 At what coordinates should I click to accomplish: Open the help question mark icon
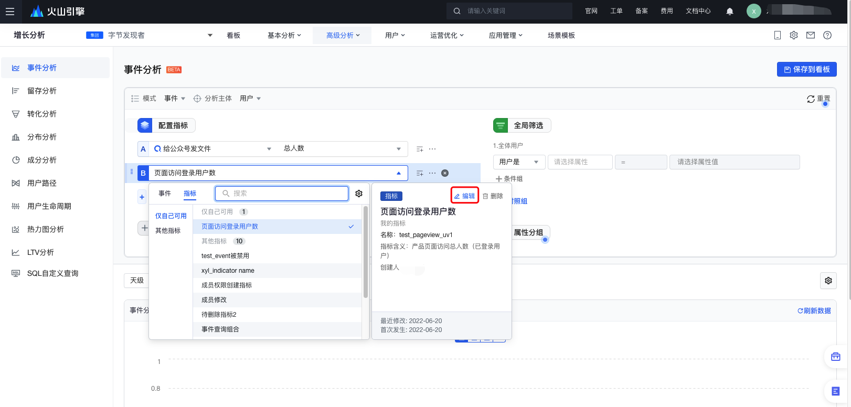pos(827,35)
